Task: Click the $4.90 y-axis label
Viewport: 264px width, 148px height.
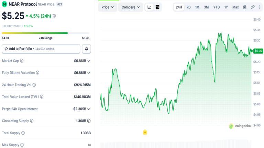Action: point(257,125)
